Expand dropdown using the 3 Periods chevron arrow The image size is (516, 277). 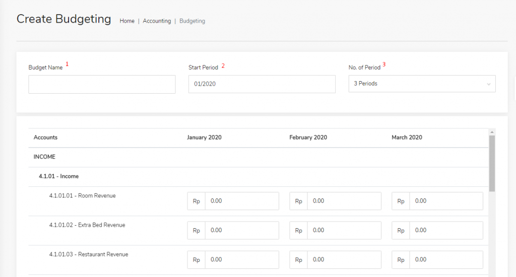pos(488,84)
